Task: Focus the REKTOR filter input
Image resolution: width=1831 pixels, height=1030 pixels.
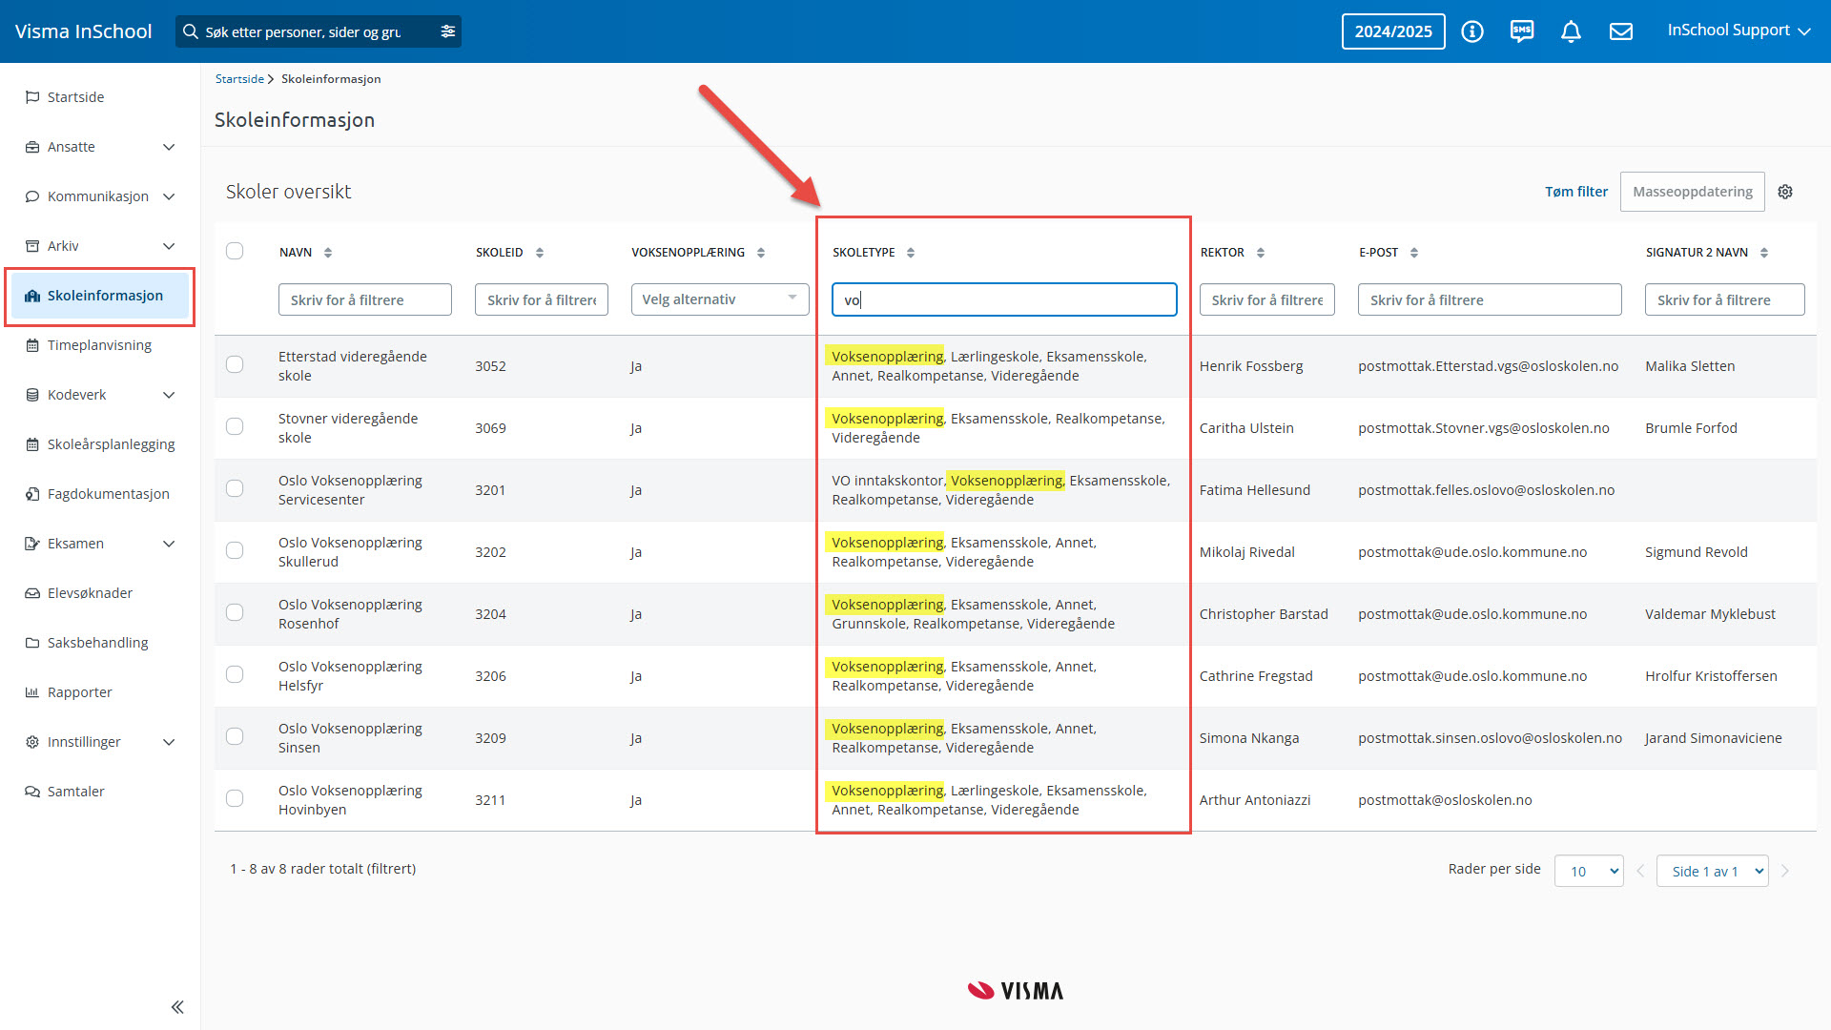Action: click(x=1267, y=299)
